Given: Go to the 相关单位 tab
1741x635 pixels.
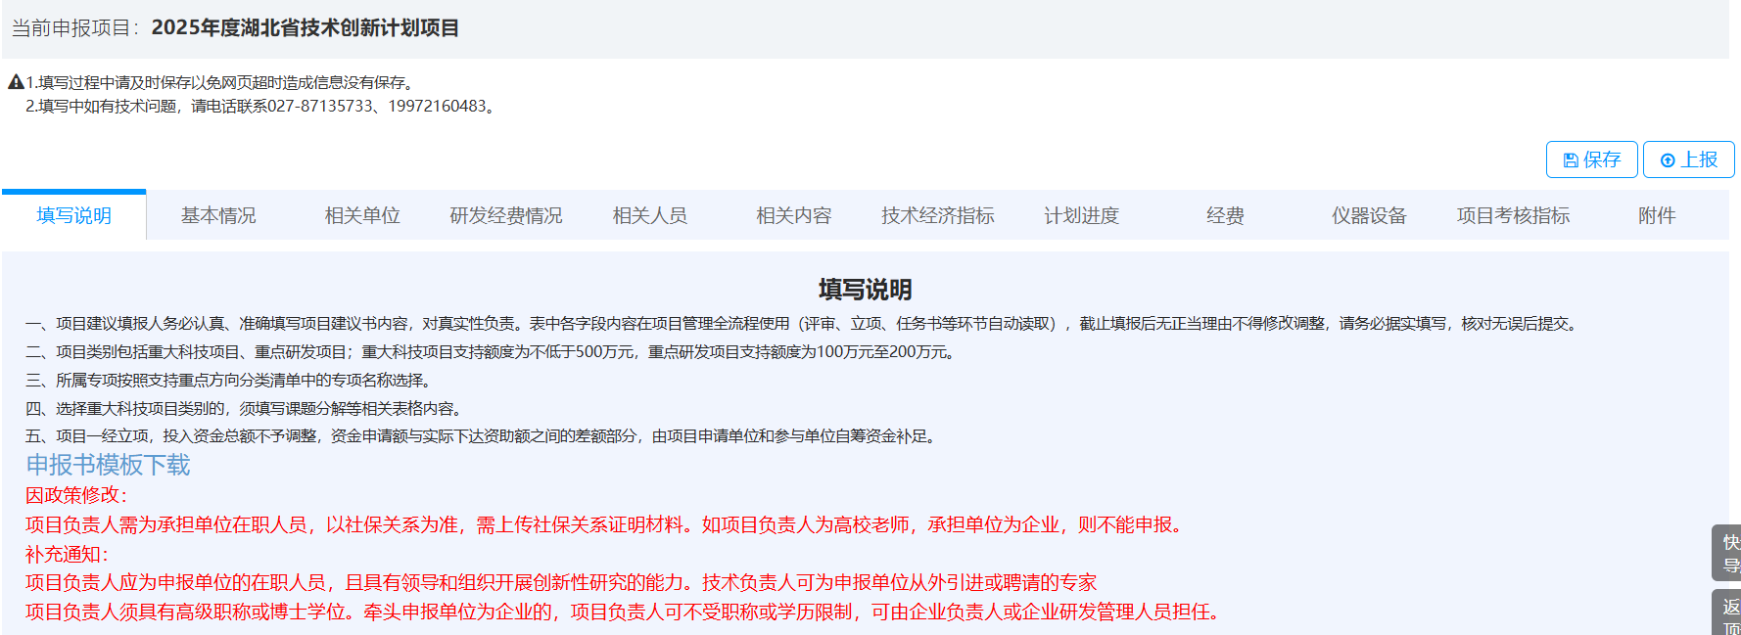Looking at the screenshot, I should [x=362, y=215].
